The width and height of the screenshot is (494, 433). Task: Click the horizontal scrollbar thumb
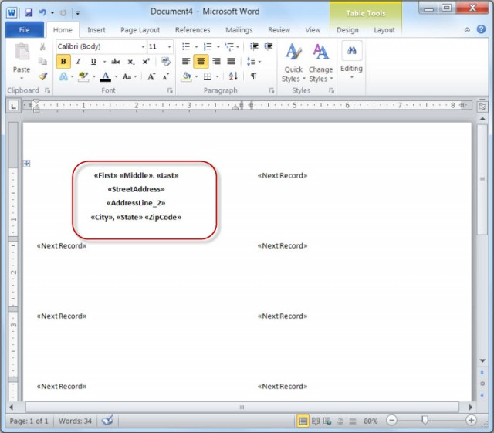242,408
